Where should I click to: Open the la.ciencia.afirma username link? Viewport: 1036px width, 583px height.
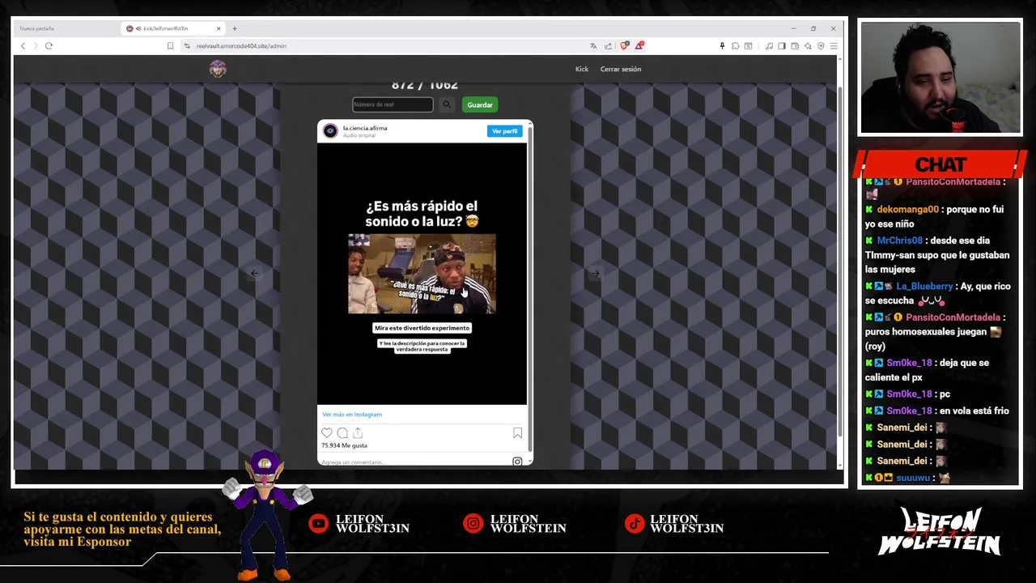365,128
